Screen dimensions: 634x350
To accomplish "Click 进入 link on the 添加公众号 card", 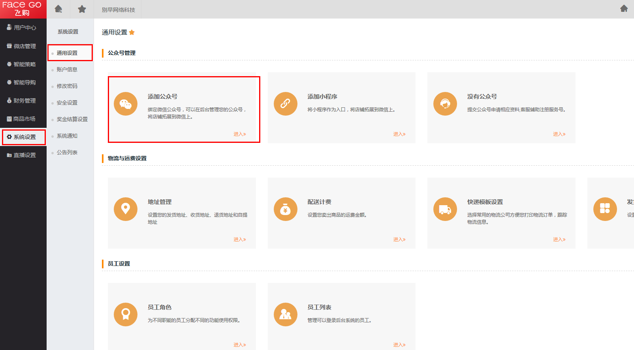I will click(239, 134).
